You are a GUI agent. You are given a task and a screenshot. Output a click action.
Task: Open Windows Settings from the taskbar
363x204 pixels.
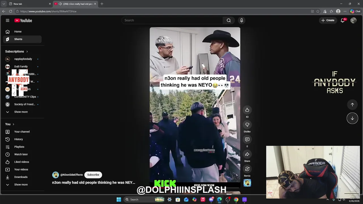170,199
